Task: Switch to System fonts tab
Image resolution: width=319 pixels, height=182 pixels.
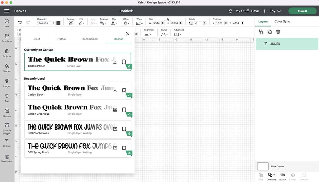Action: pos(61,39)
